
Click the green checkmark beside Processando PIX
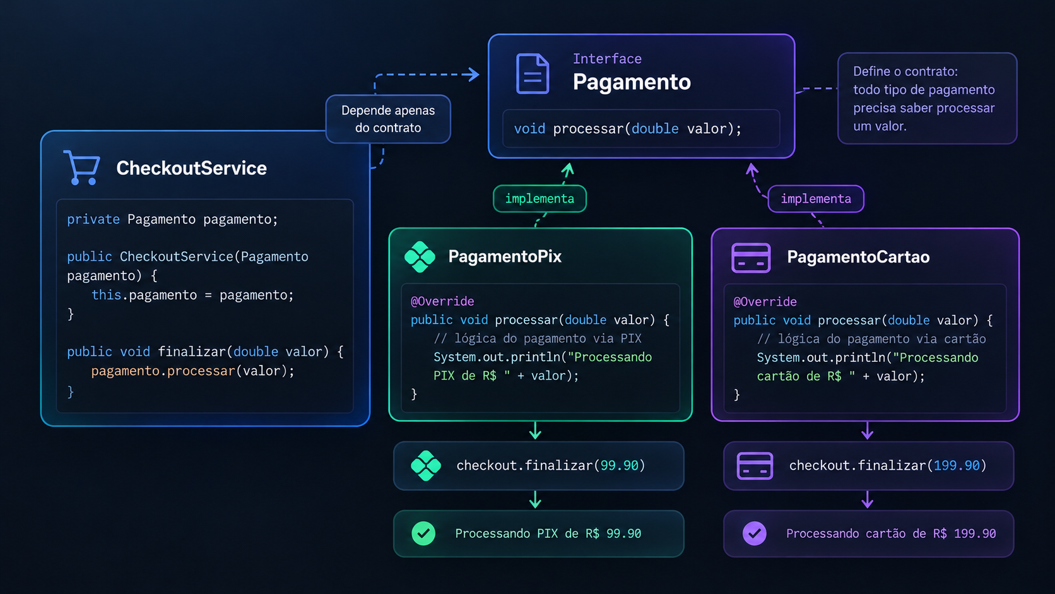423,533
